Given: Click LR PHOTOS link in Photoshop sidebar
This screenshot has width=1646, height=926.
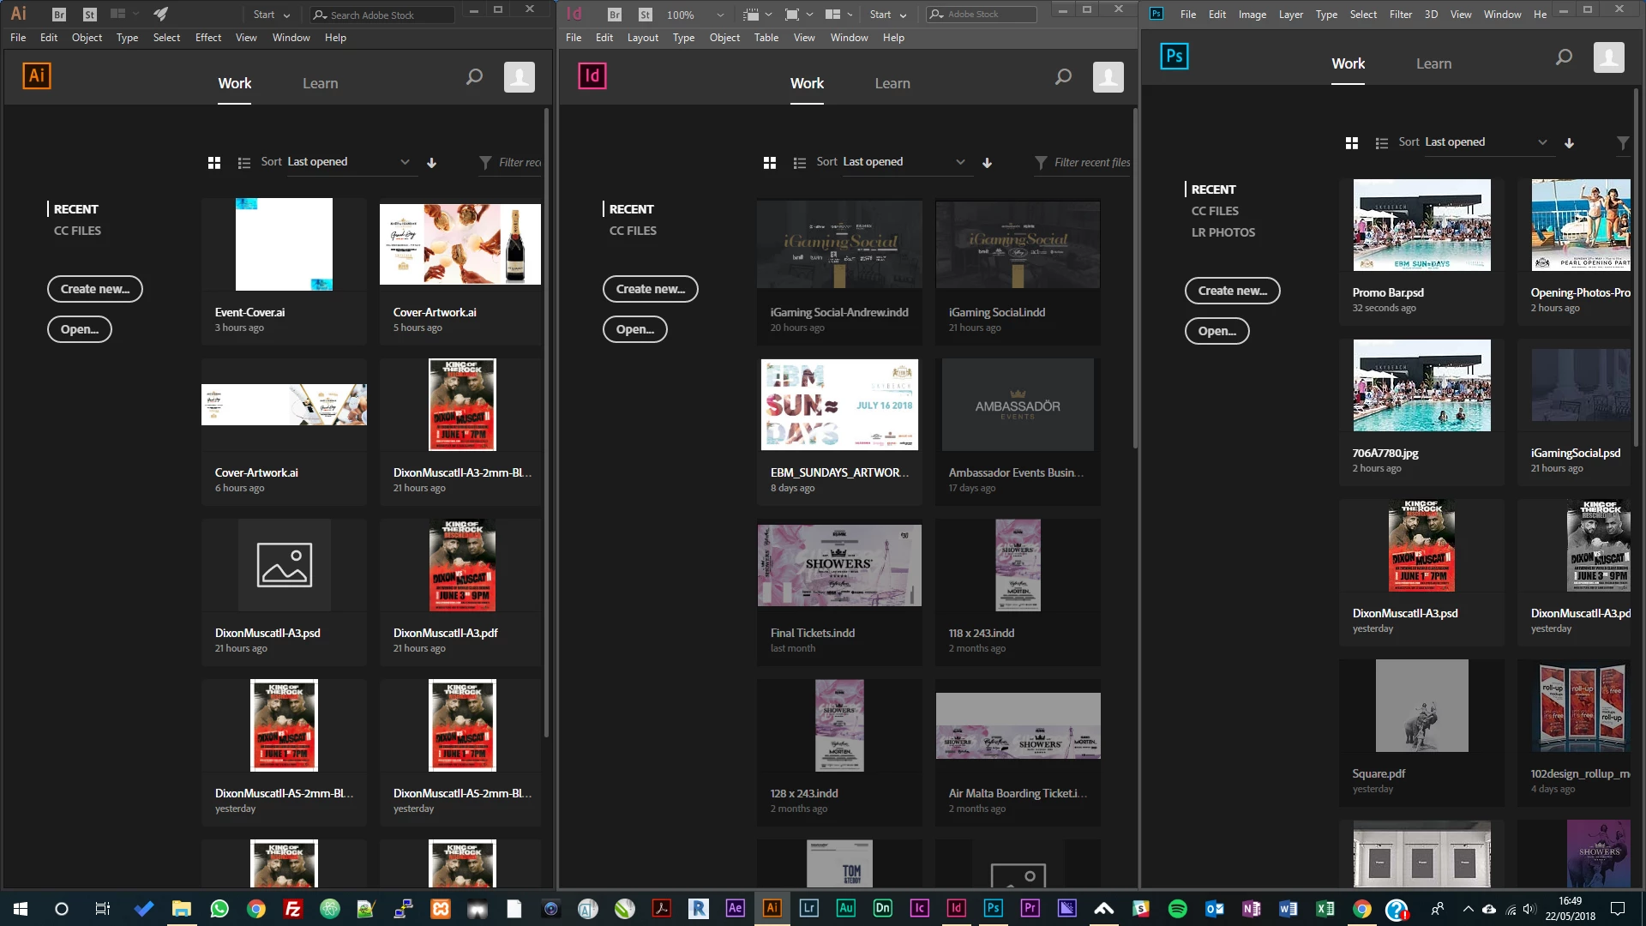Looking at the screenshot, I should pos(1222,232).
